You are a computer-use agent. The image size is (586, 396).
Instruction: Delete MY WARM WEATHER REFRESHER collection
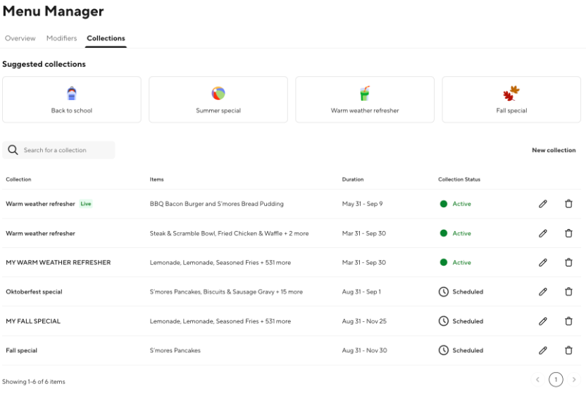click(x=568, y=263)
